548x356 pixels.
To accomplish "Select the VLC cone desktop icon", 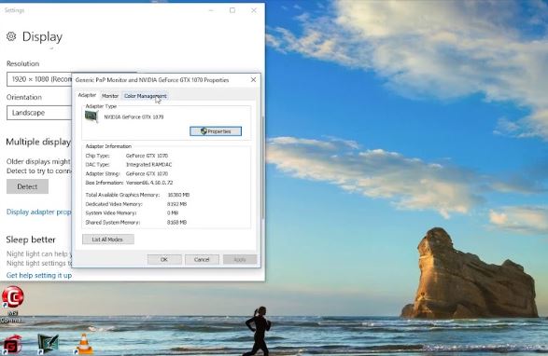I will point(84,344).
